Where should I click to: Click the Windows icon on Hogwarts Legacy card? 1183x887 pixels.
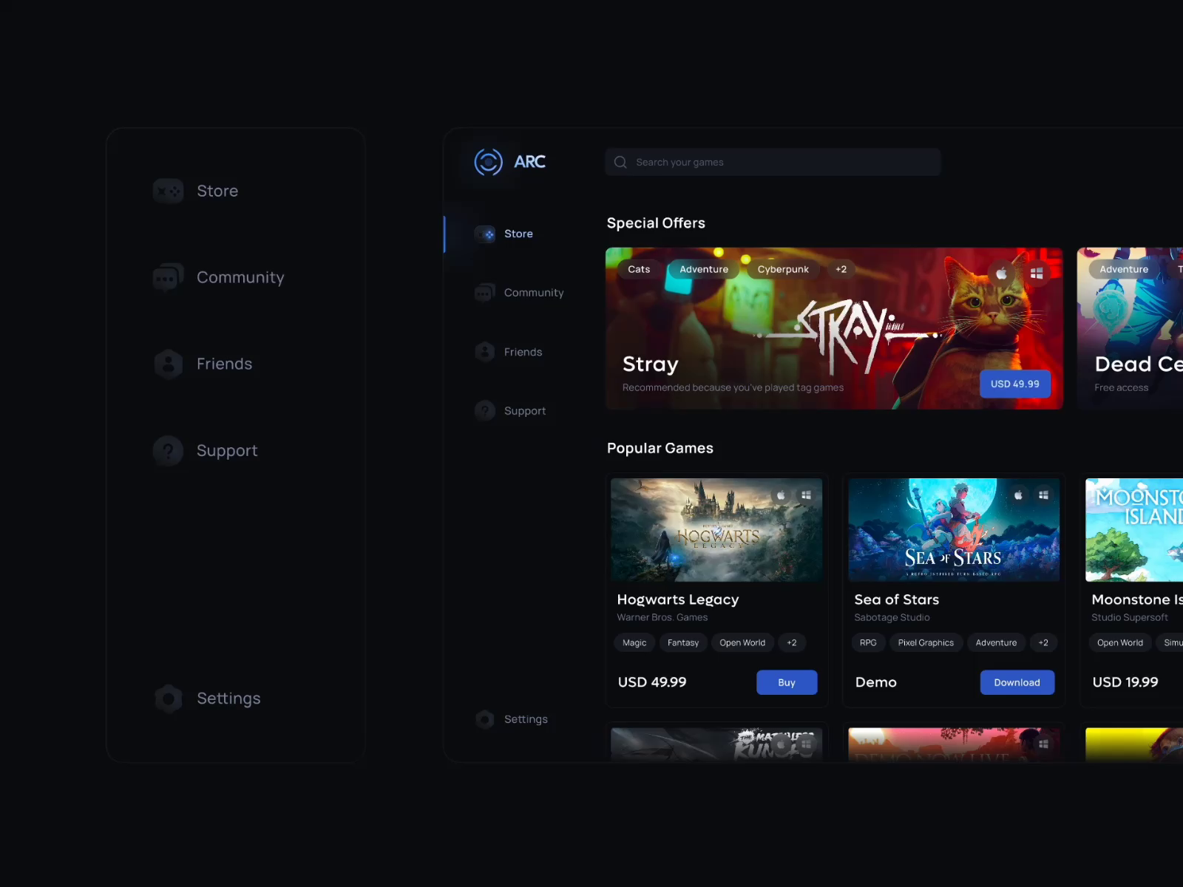click(x=806, y=494)
